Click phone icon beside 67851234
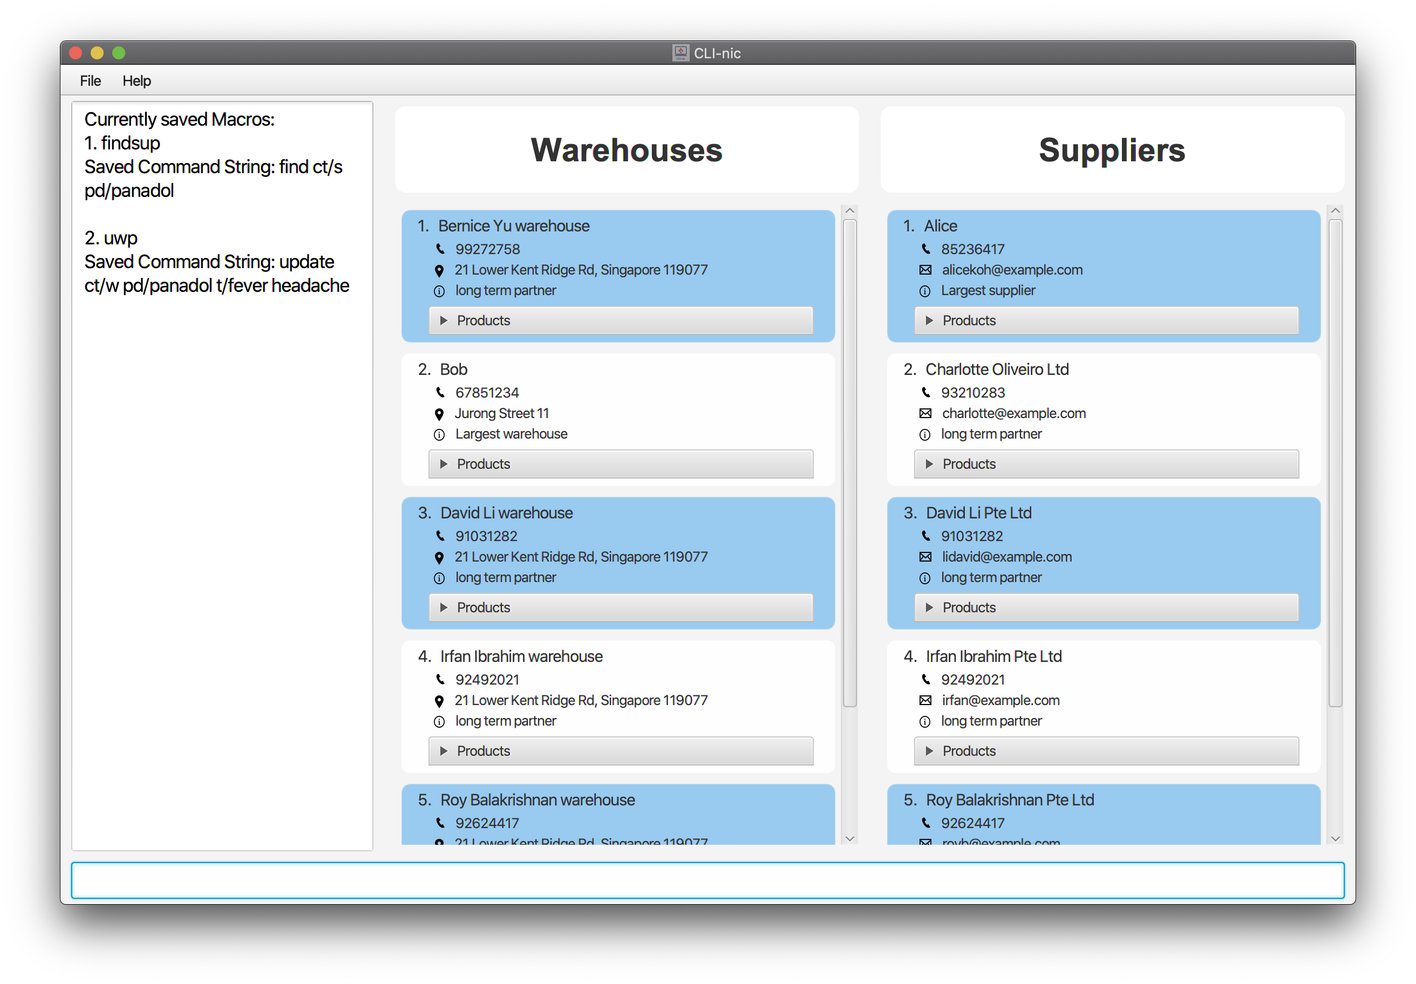 pos(440,393)
